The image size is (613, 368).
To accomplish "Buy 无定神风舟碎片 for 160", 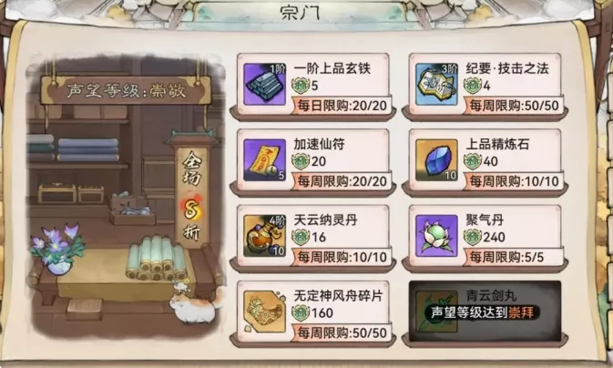I will [x=312, y=312].
